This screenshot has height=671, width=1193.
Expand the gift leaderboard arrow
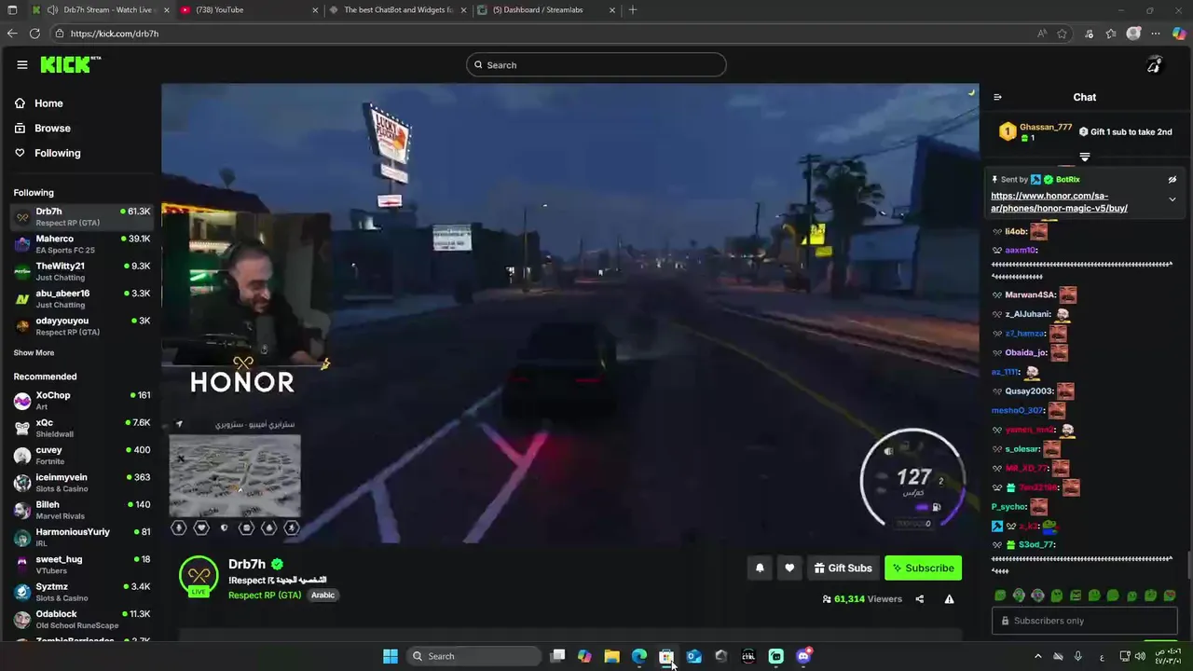[x=1085, y=157]
